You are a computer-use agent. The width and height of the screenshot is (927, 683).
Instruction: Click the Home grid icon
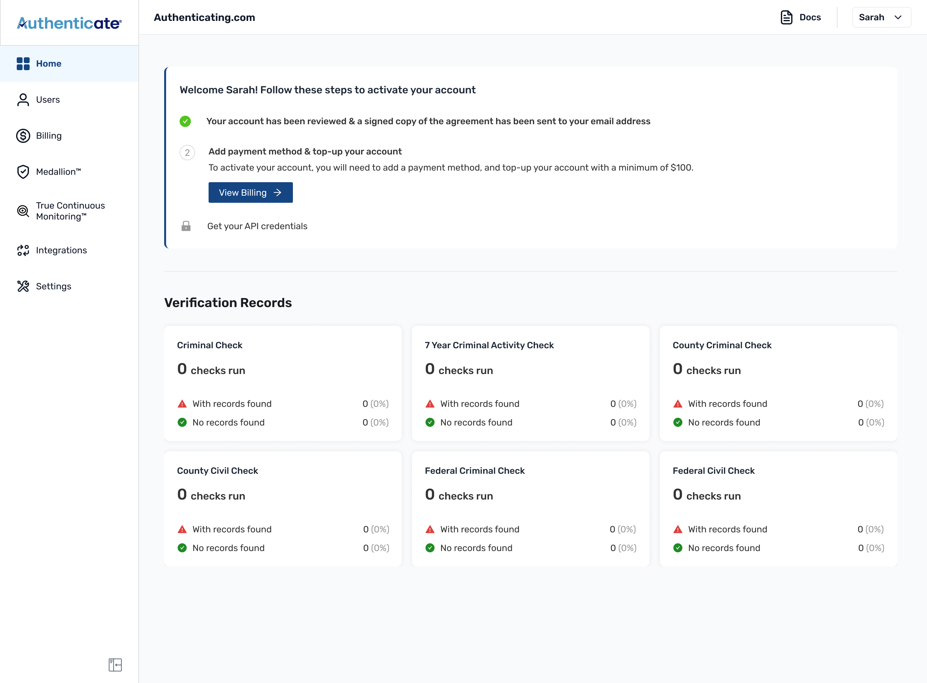[23, 64]
